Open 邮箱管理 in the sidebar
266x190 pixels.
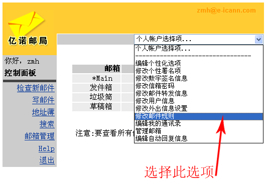(40, 136)
